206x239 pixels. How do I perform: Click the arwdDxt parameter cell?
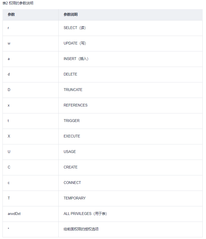tap(14, 214)
